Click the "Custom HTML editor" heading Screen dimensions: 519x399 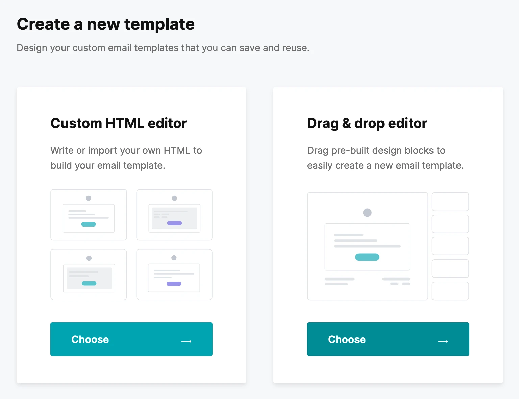click(x=119, y=123)
